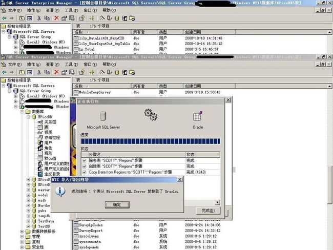333x250 pixels.
Task: Click the Cut scissors icon in upper window toolbar
Action: pyautogui.click(x=39, y=18)
